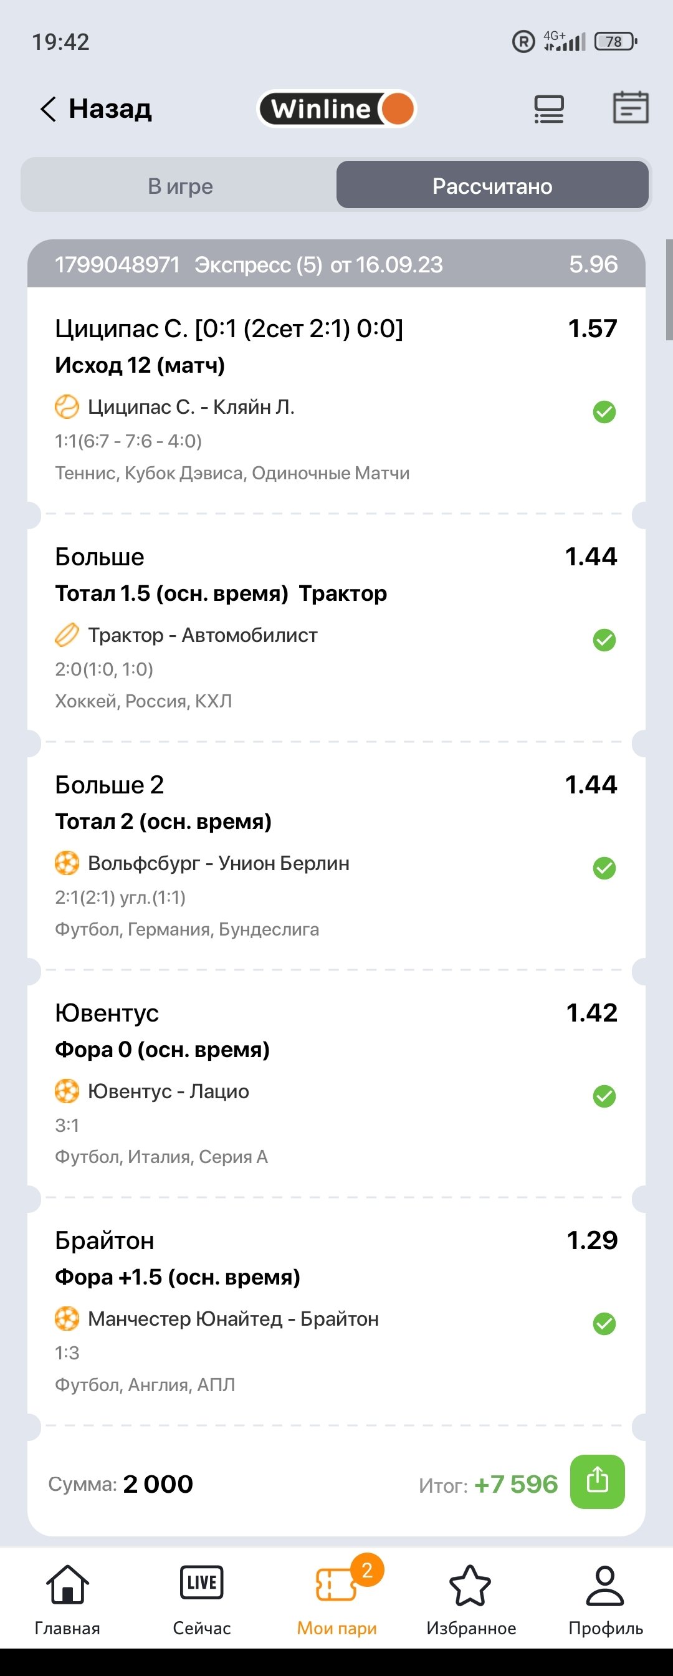This screenshot has width=673, height=1676.
Task: Select the Рассчитано tab
Action: pyautogui.click(x=492, y=186)
